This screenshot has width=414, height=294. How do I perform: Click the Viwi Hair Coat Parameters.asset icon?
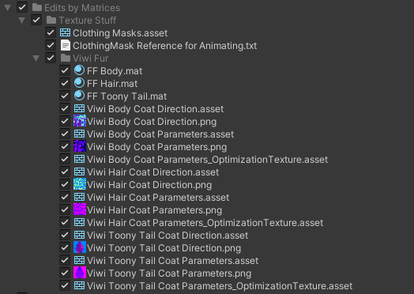[x=79, y=197]
